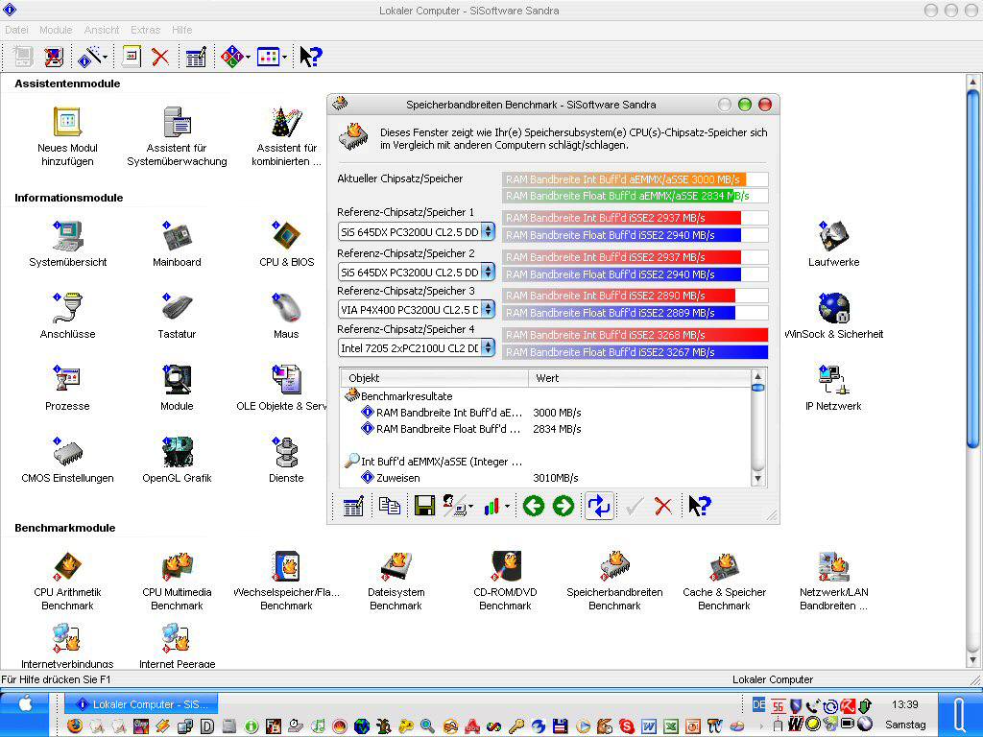Open the IP Netzwerk module
Viewport: 983px width, 737px height.
pos(834,388)
